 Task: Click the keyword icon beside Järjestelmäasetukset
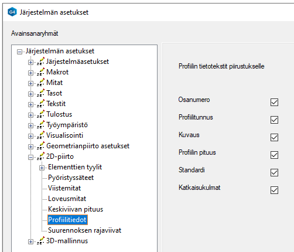point(40,62)
